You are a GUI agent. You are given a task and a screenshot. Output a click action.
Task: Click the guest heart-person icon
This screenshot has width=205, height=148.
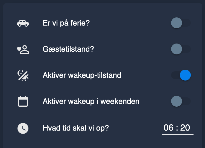[x=23, y=49]
